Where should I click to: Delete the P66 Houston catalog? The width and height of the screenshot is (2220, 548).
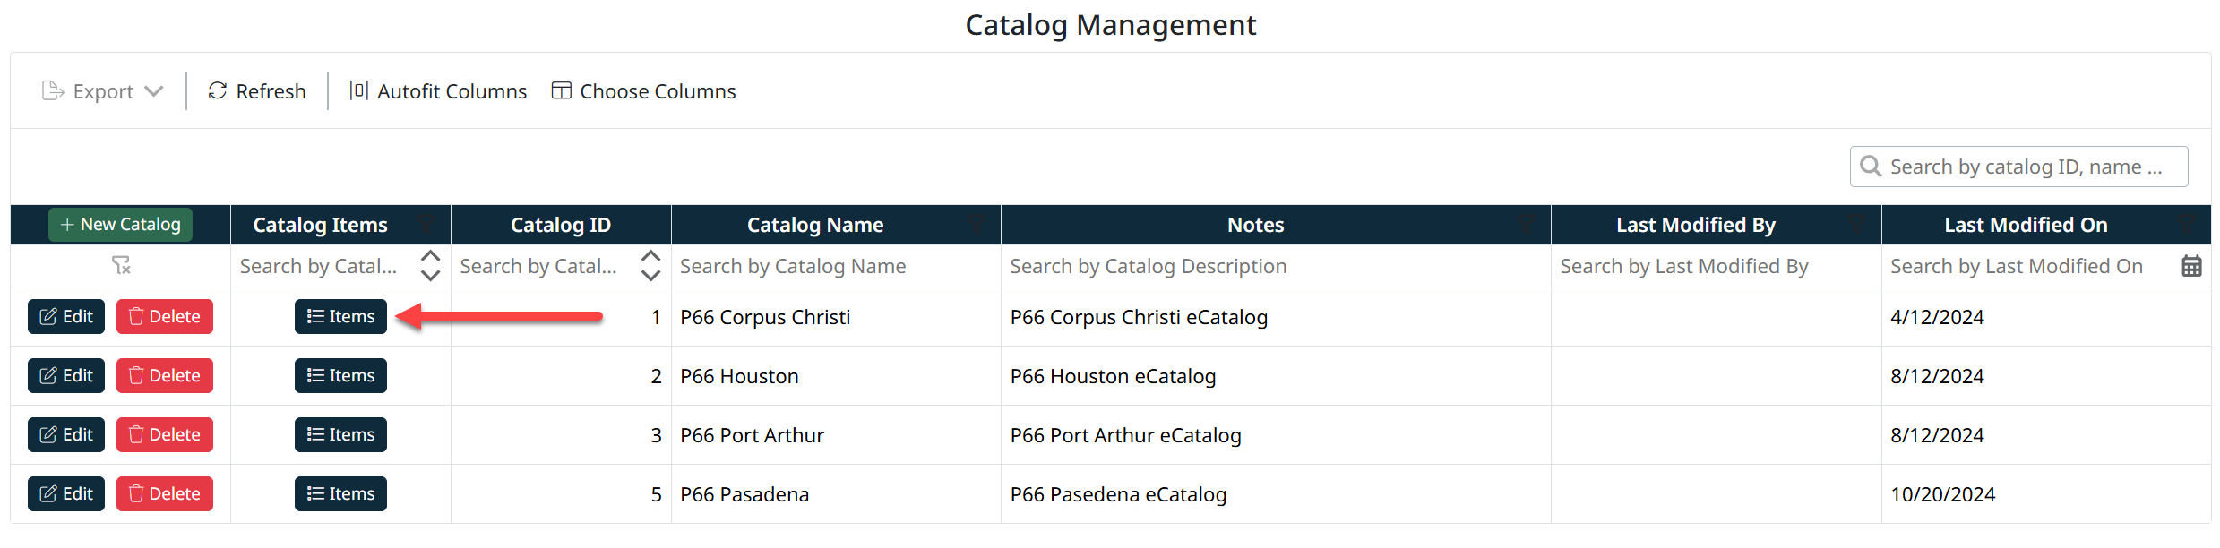coord(165,375)
